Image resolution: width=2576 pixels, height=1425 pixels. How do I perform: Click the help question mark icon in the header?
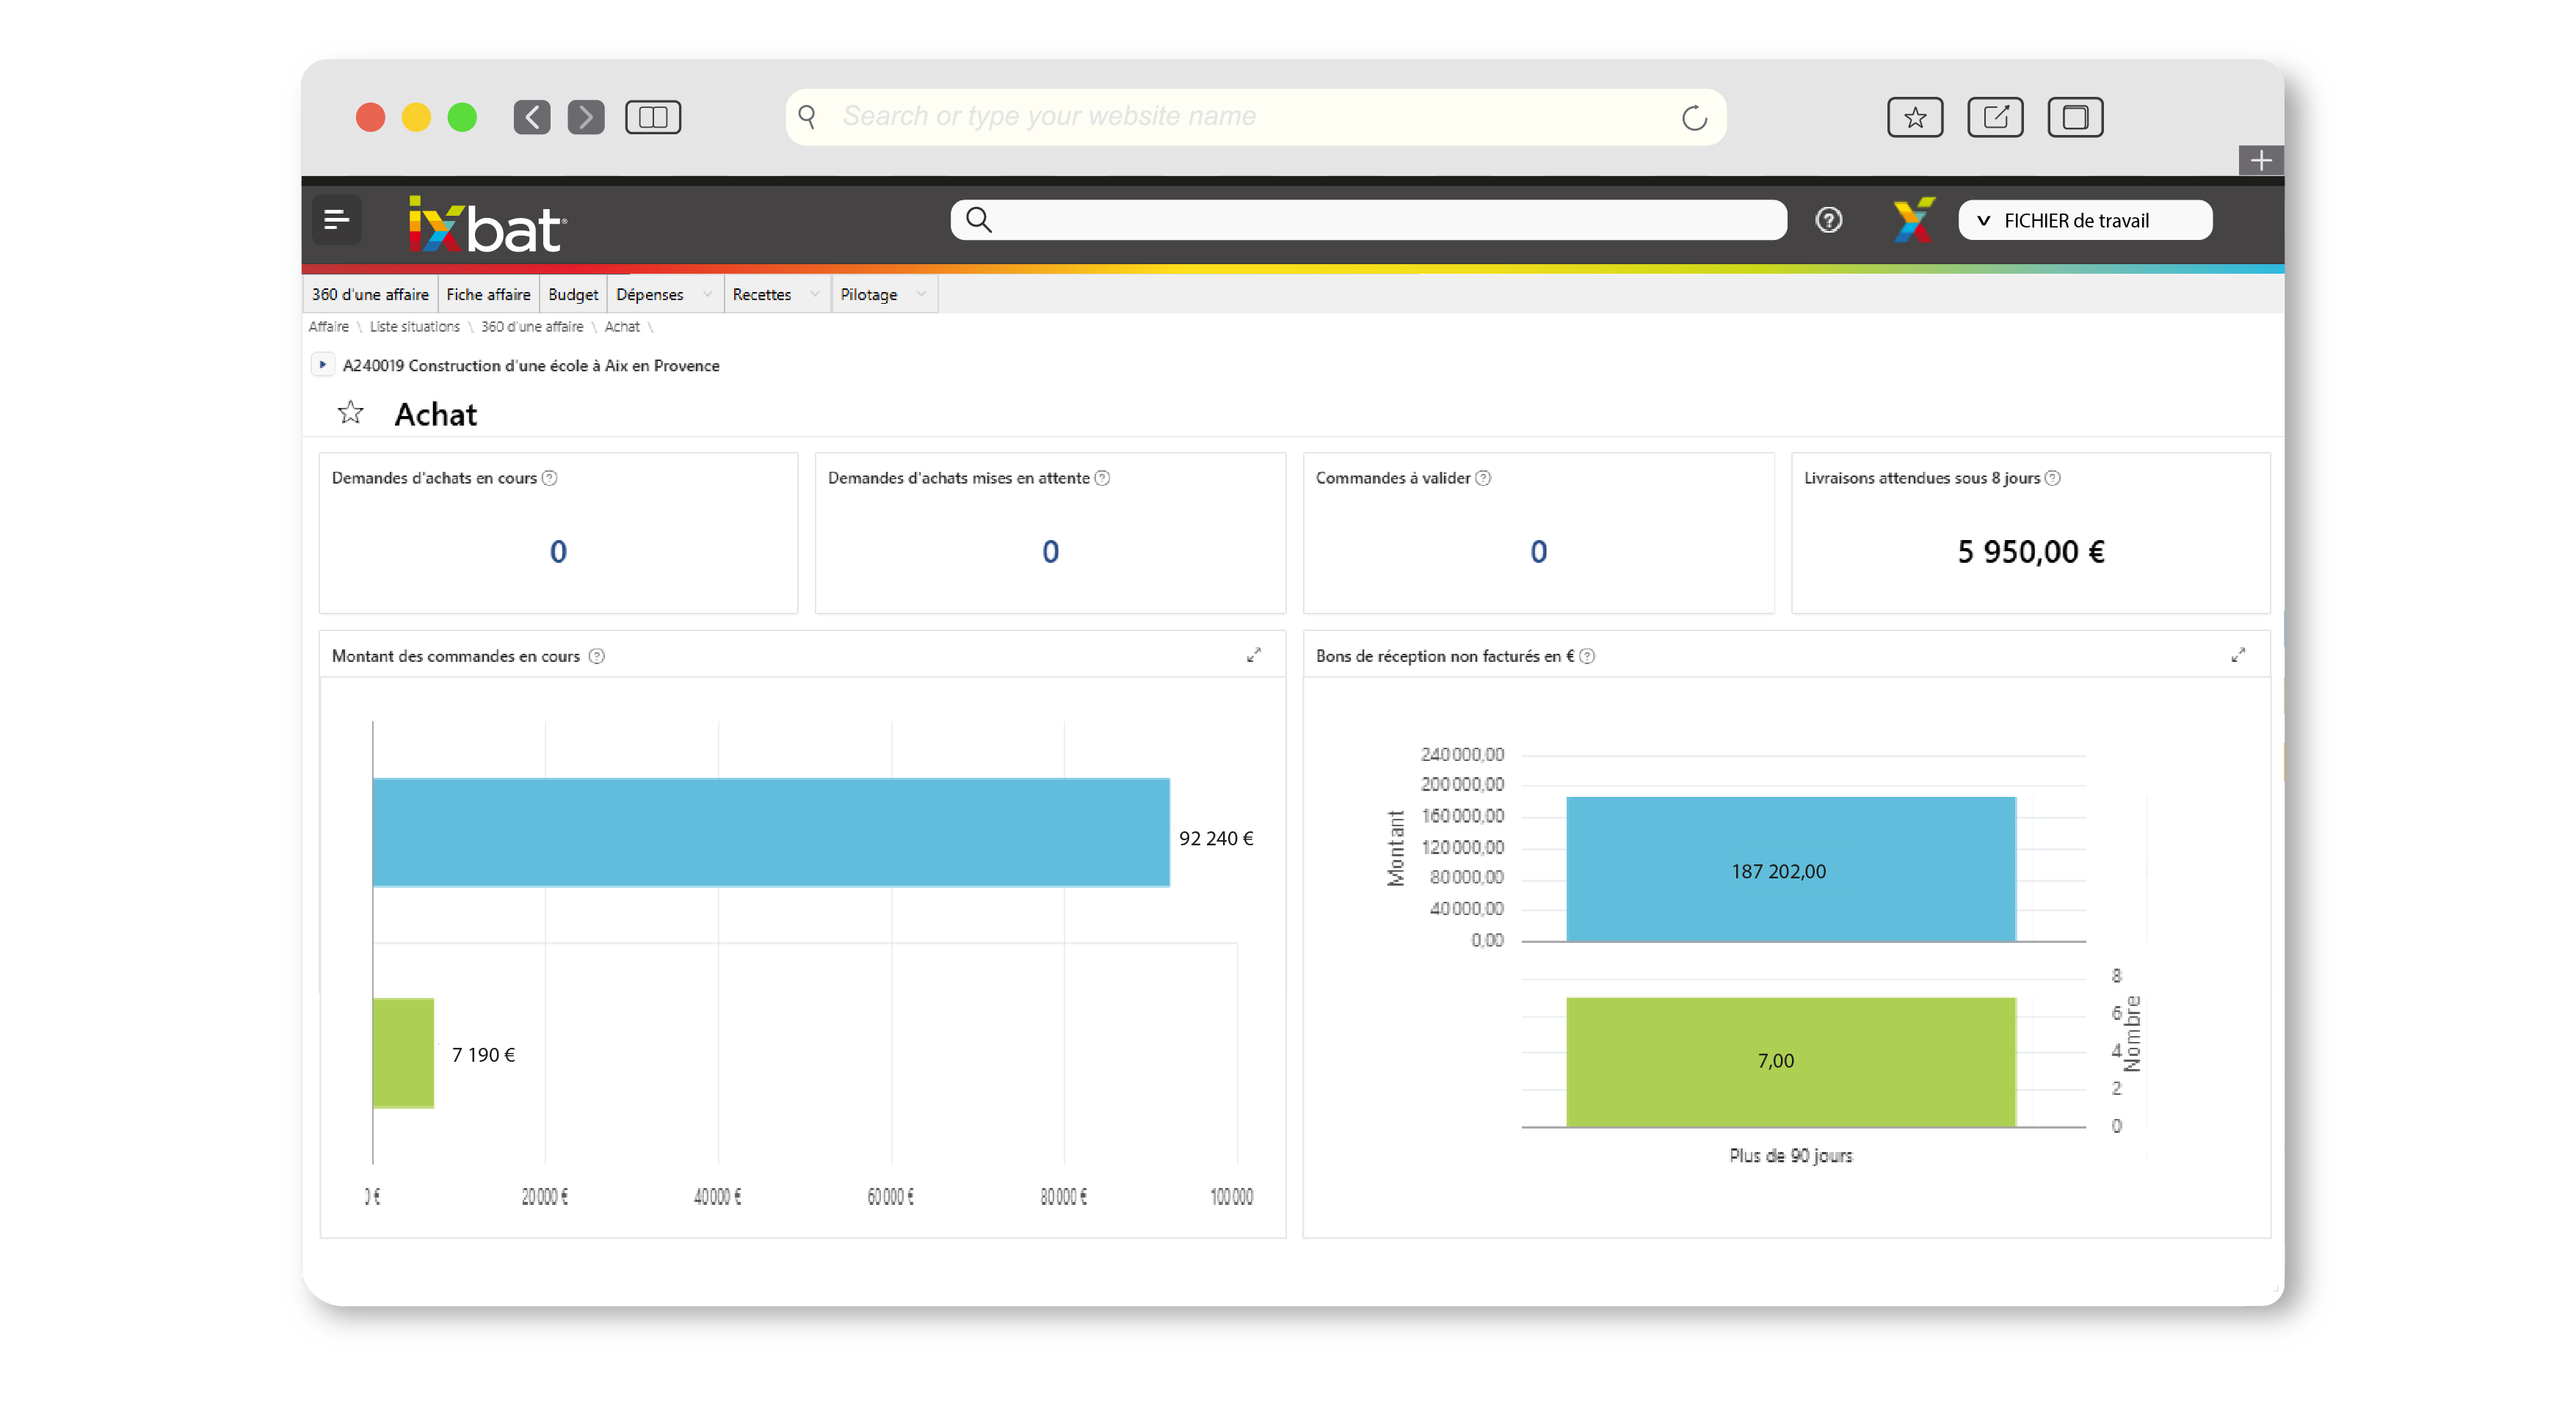click(1828, 220)
